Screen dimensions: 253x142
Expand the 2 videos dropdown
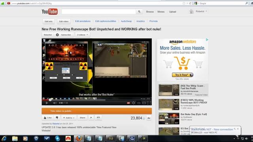pos(83,35)
